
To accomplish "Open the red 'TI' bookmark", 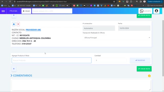I will coord(132,6).
